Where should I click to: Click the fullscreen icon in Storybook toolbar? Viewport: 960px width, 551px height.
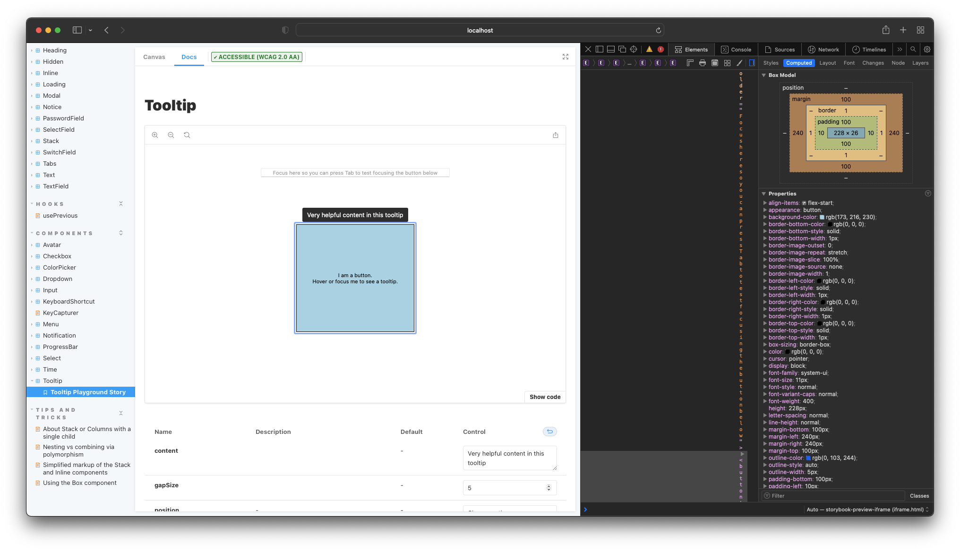566,57
